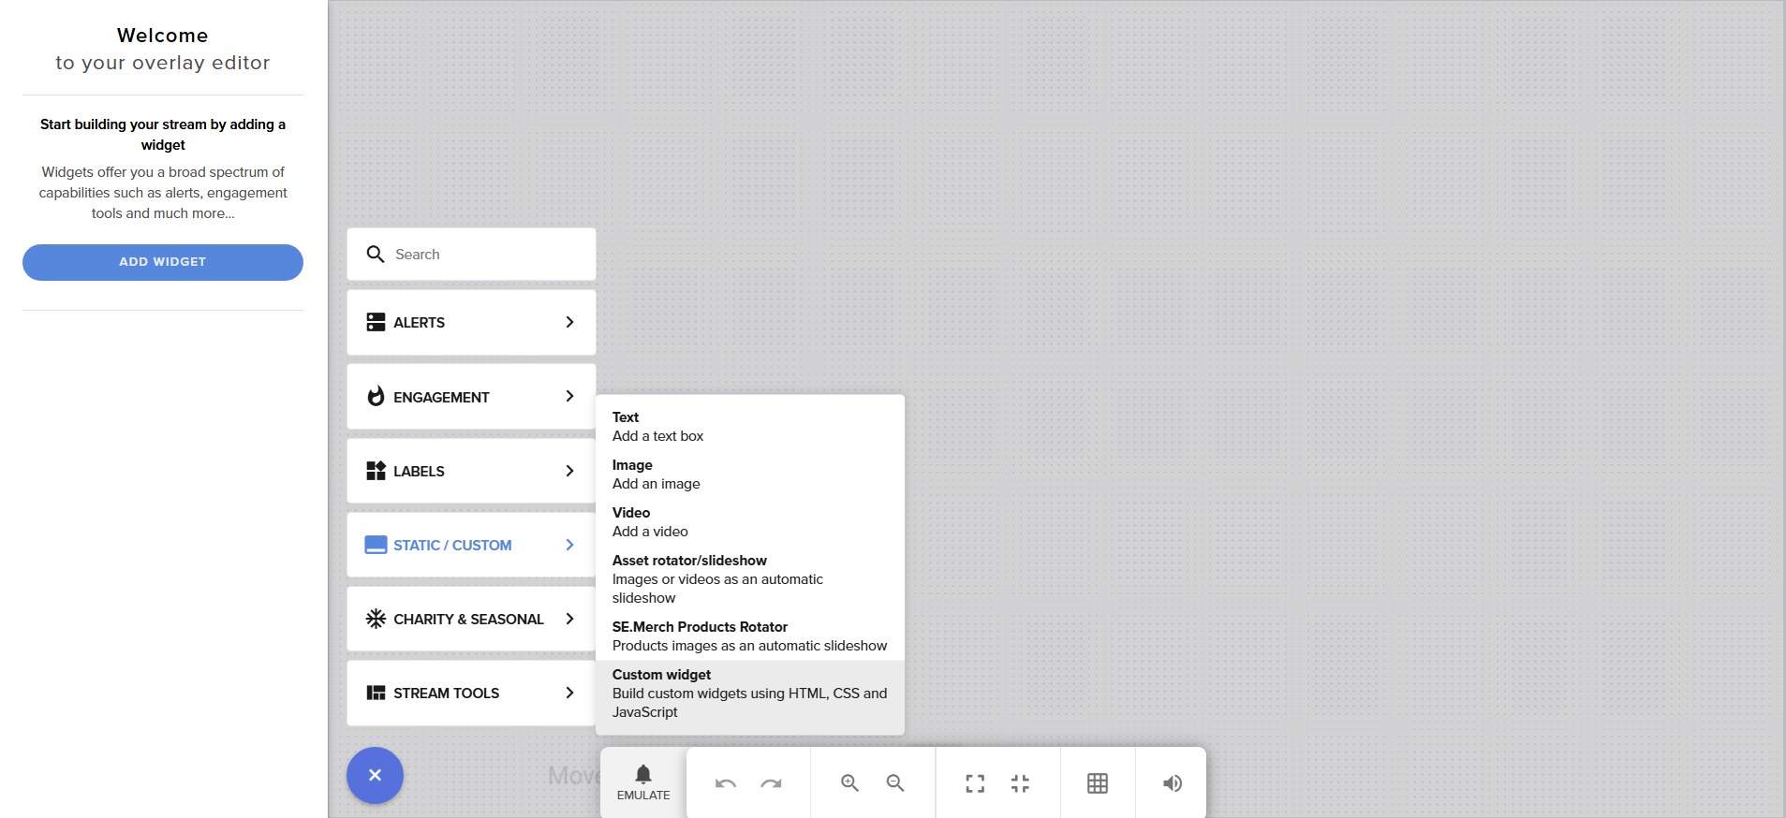The height and width of the screenshot is (818, 1786).
Task: Zoom out using magnifier minus icon
Action: tap(895, 783)
